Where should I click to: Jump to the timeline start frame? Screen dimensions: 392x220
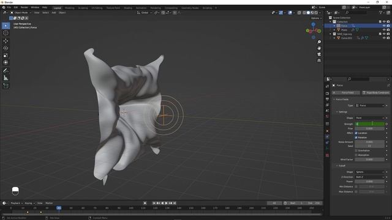(x=154, y=203)
